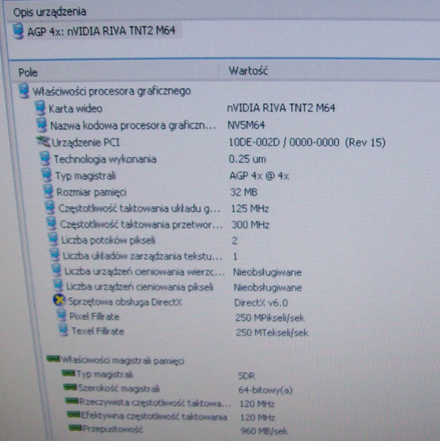This screenshot has width=440, height=441.
Task: Click the AGP 4x device icon
Action: point(18,31)
